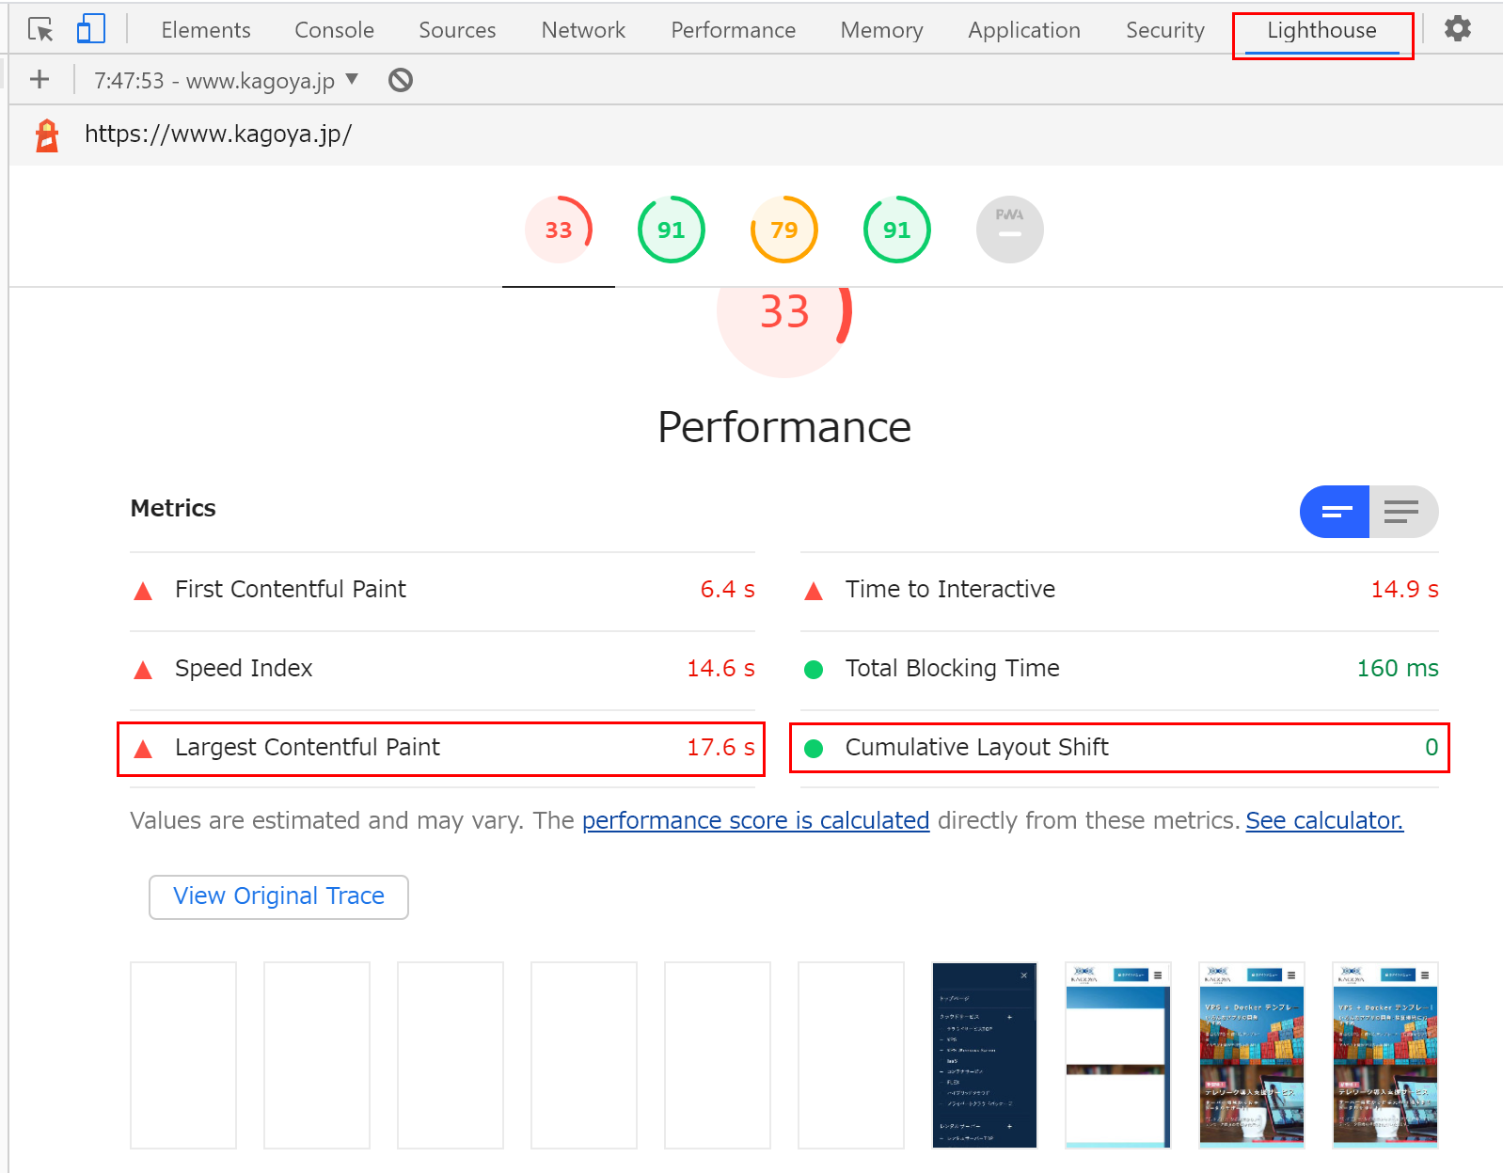
Task: Switch to the Network tab
Action: 583,30
